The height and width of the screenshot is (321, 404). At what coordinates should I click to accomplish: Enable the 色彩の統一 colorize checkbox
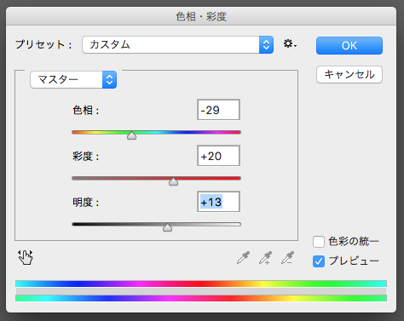pyautogui.click(x=319, y=242)
